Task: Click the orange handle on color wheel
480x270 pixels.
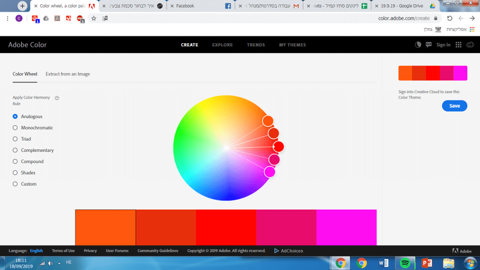Action: 268,121
